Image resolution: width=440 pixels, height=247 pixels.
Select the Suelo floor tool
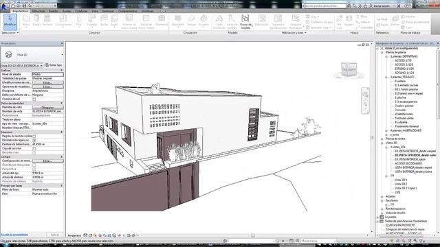point(115,21)
